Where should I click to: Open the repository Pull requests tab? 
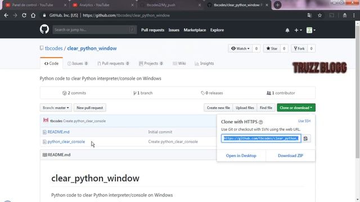tap(113, 63)
